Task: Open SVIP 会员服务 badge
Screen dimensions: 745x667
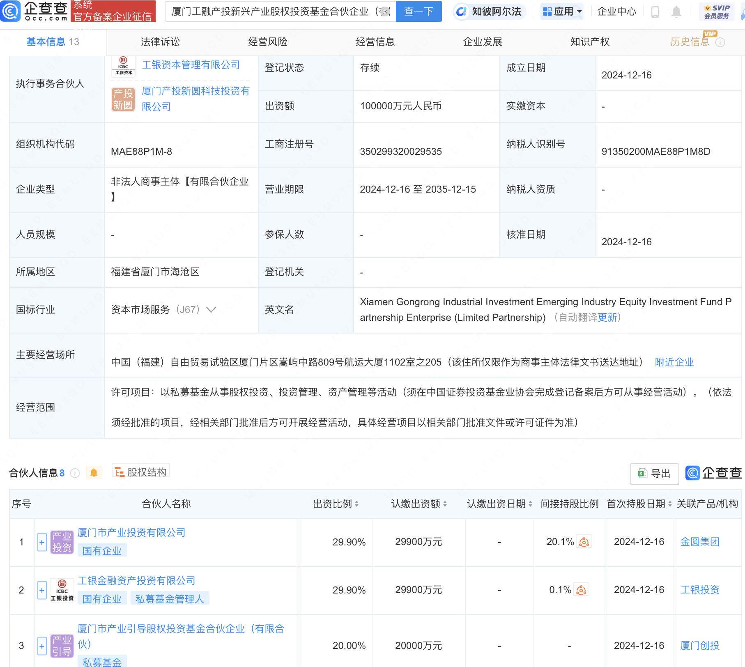Action: pos(717,12)
